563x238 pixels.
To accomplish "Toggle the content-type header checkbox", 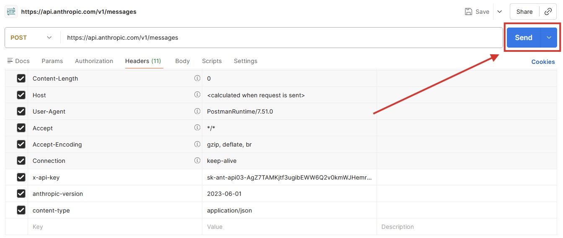I will pyautogui.click(x=21, y=210).
